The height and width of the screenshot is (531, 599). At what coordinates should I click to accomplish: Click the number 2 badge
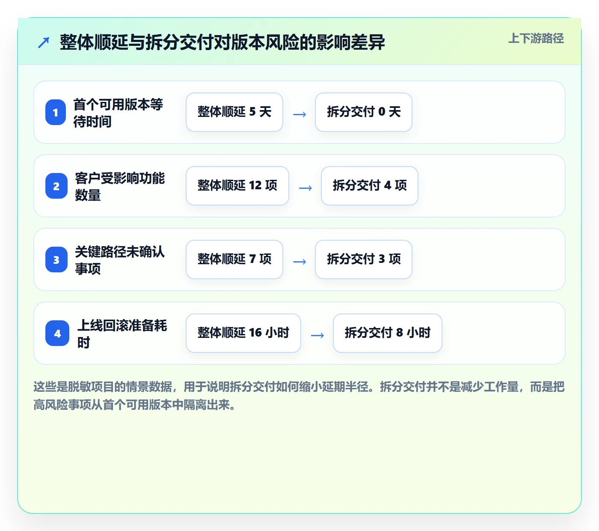tap(56, 186)
